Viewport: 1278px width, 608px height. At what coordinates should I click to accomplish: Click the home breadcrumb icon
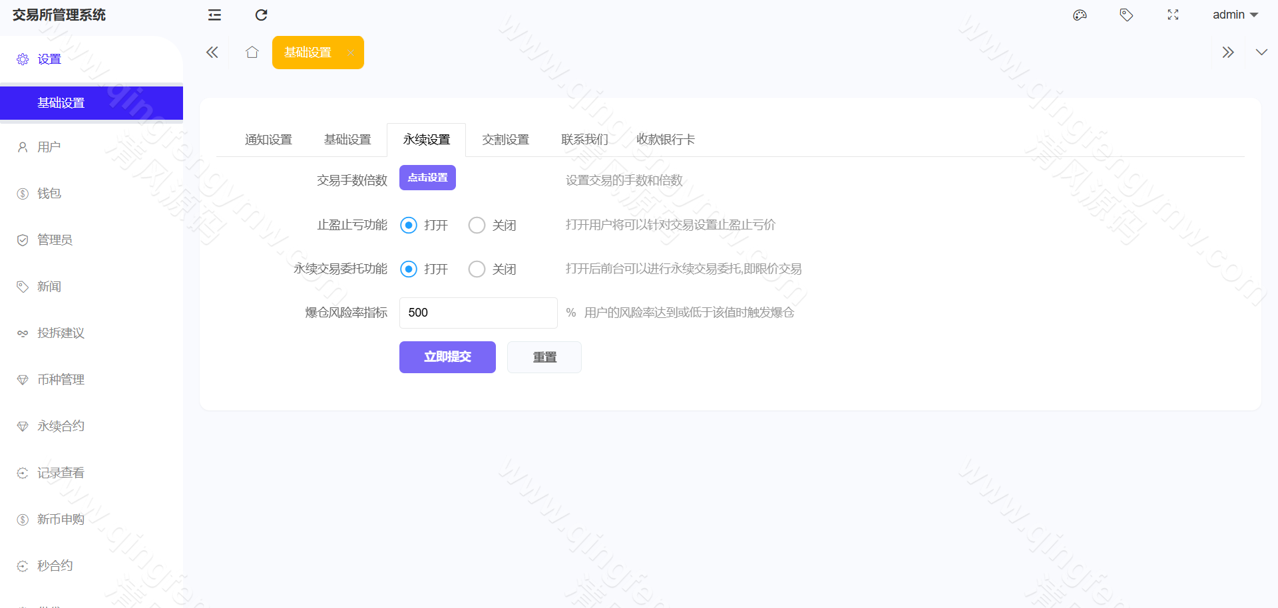[252, 52]
